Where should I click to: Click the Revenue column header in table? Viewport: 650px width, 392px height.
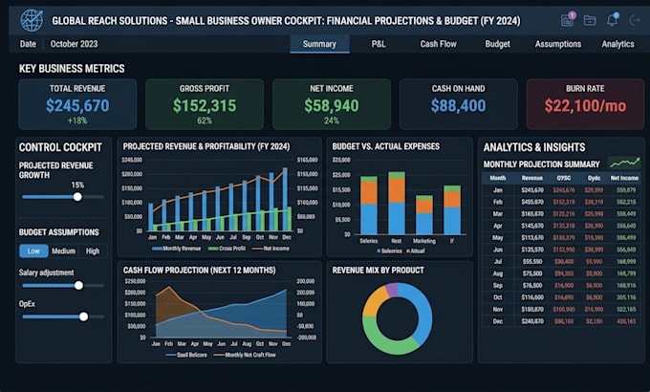pos(532,178)
